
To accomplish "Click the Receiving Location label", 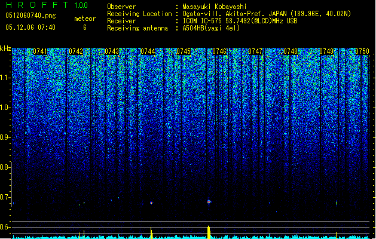I will coord(139,14).
